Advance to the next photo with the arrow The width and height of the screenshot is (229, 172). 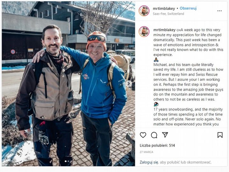tap(129, 84)
